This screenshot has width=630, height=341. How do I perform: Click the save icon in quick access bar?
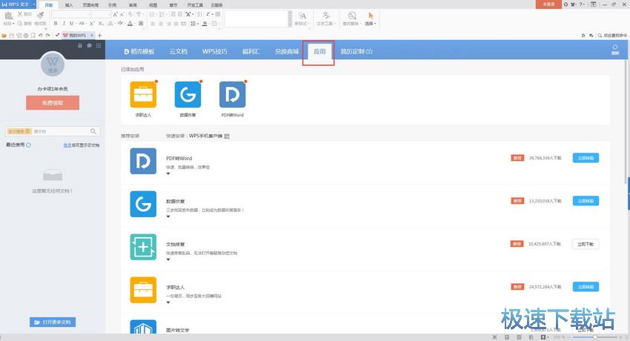12,36
